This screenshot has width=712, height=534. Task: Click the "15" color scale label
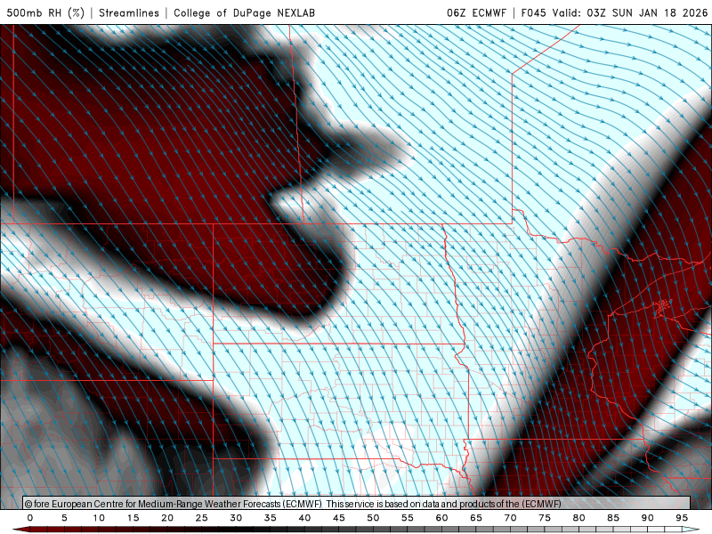click(x=133, y=518)
